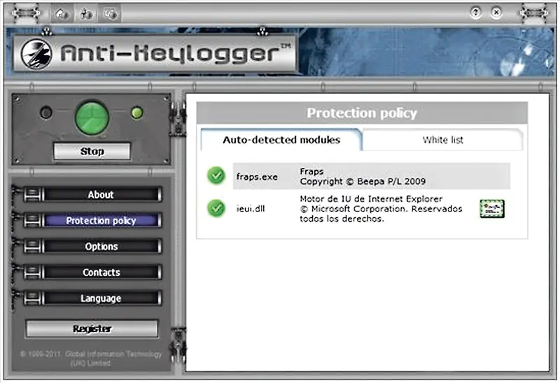560x383 pixels.
Task: Select the Auto-detected modules tab
Action: click(281, 140)
